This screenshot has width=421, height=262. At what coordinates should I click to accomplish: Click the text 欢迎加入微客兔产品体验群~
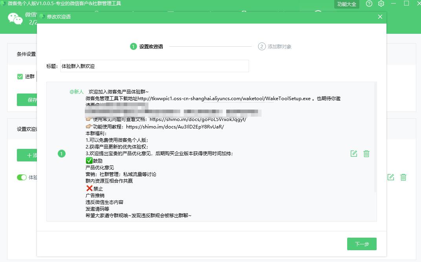pyautogui.click(x=119, y=92)
